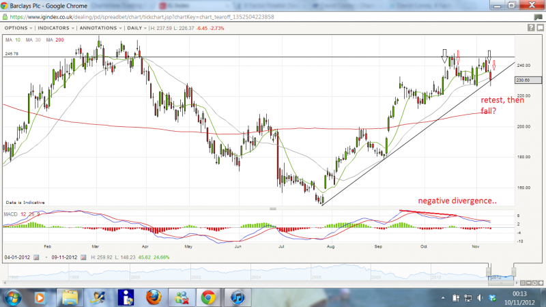The width and height of the screenshot is (546, 307).
Task: Toggle the MA 10 moving average label
Action: pyautogui.click(x=12, y=40)
